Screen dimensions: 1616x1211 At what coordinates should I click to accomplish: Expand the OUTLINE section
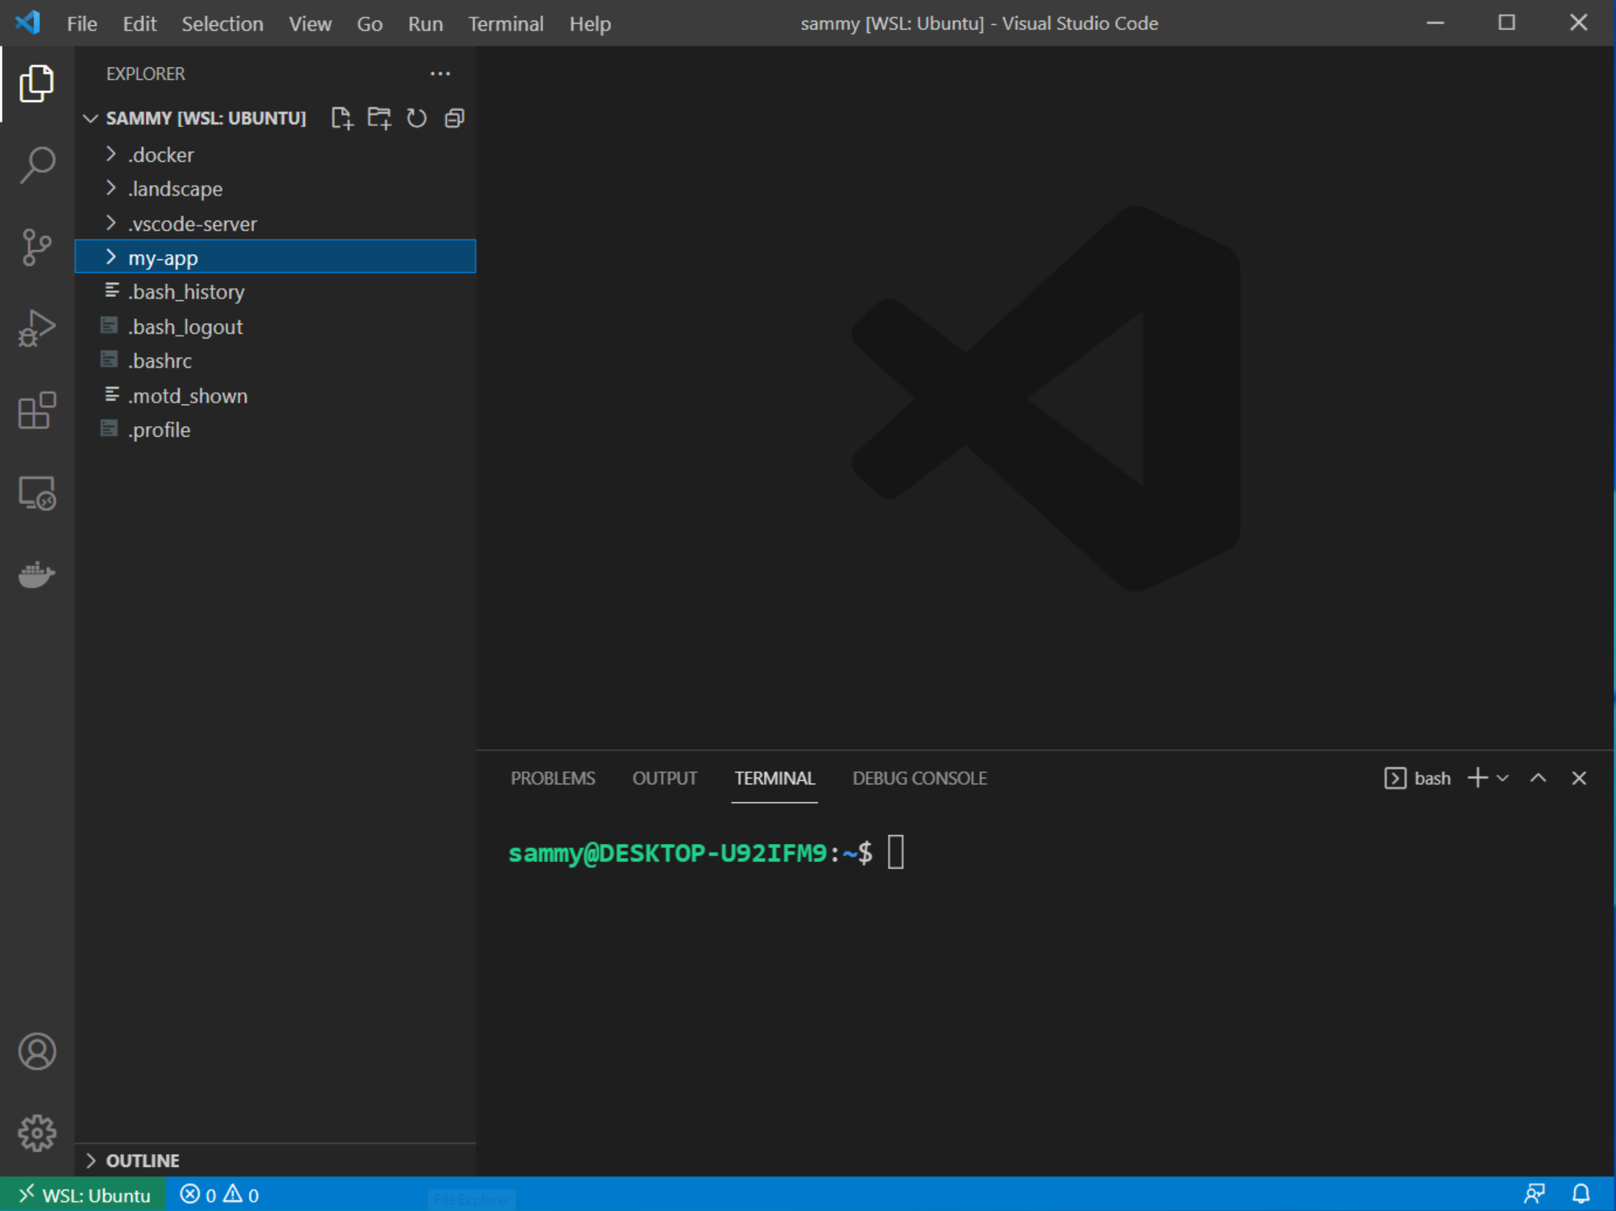coord(276,1160)
